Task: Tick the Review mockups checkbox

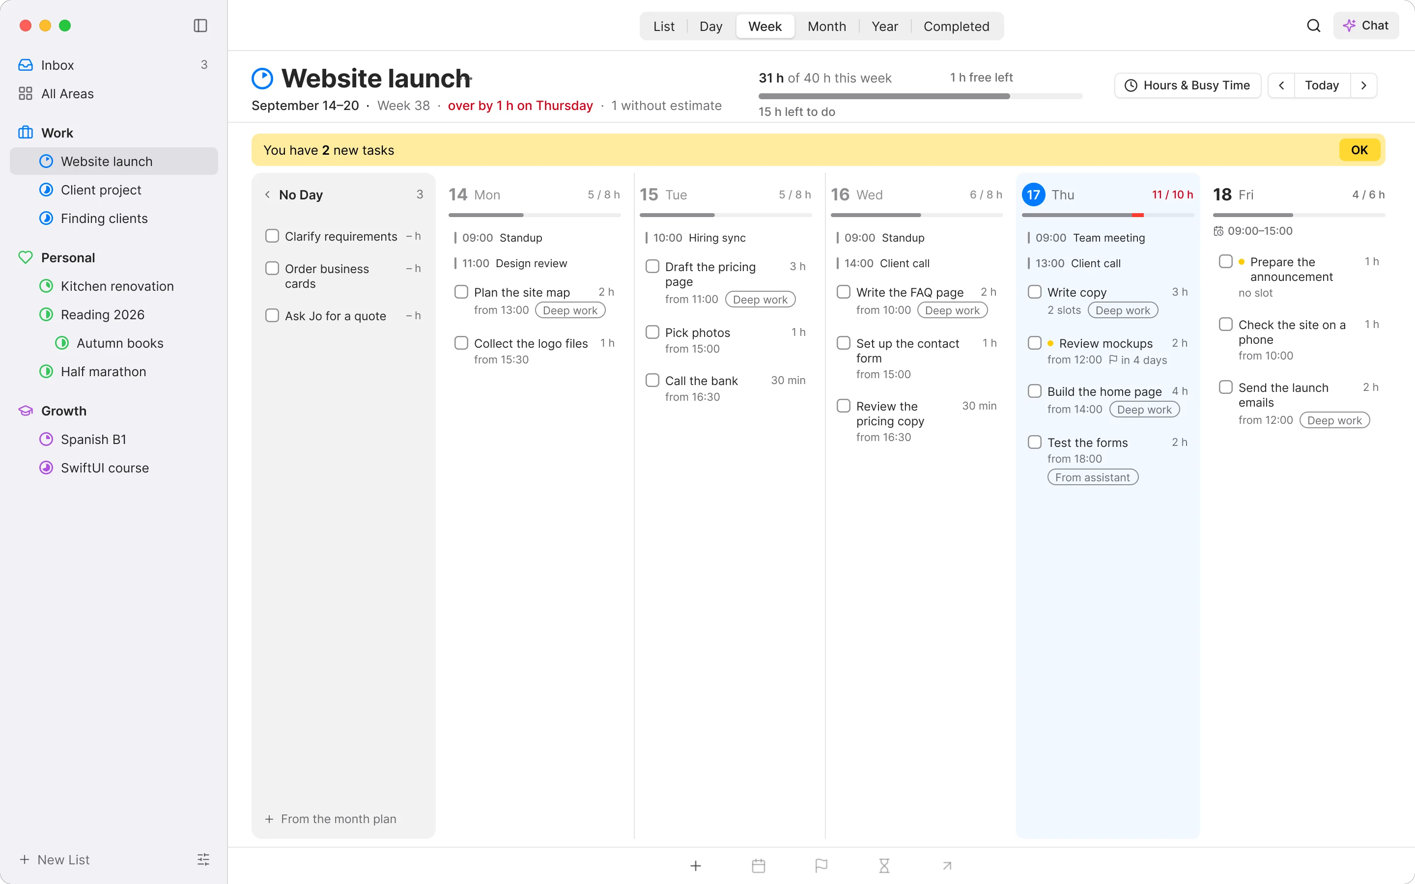Action: [x=1034, y=343]
